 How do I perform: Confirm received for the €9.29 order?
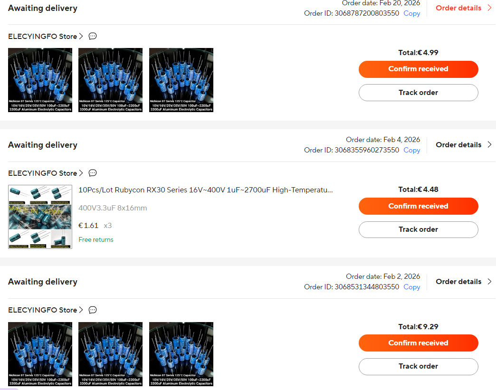pyautogui.click(x=418, y=343)
